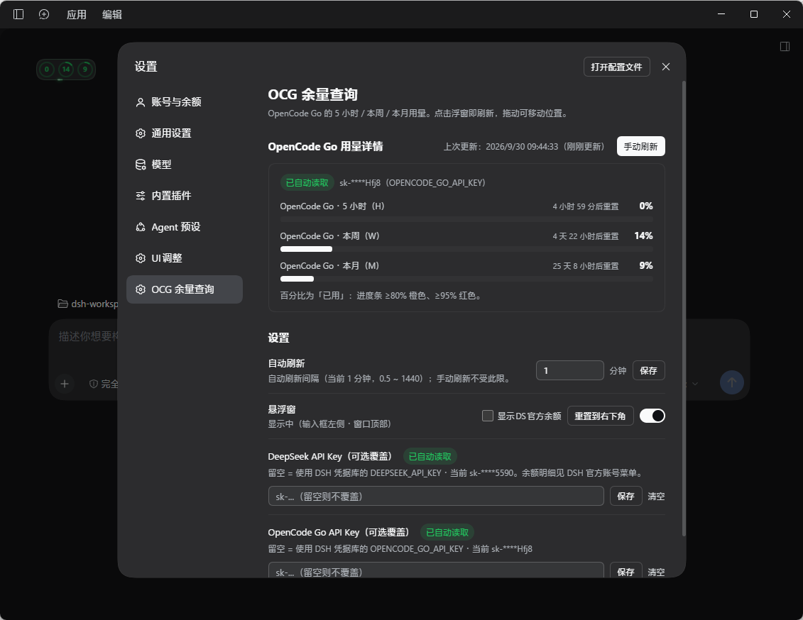The image size is (803, 620).
Task: Click the 本周 (W) usage progress bar
Action: 466,249
